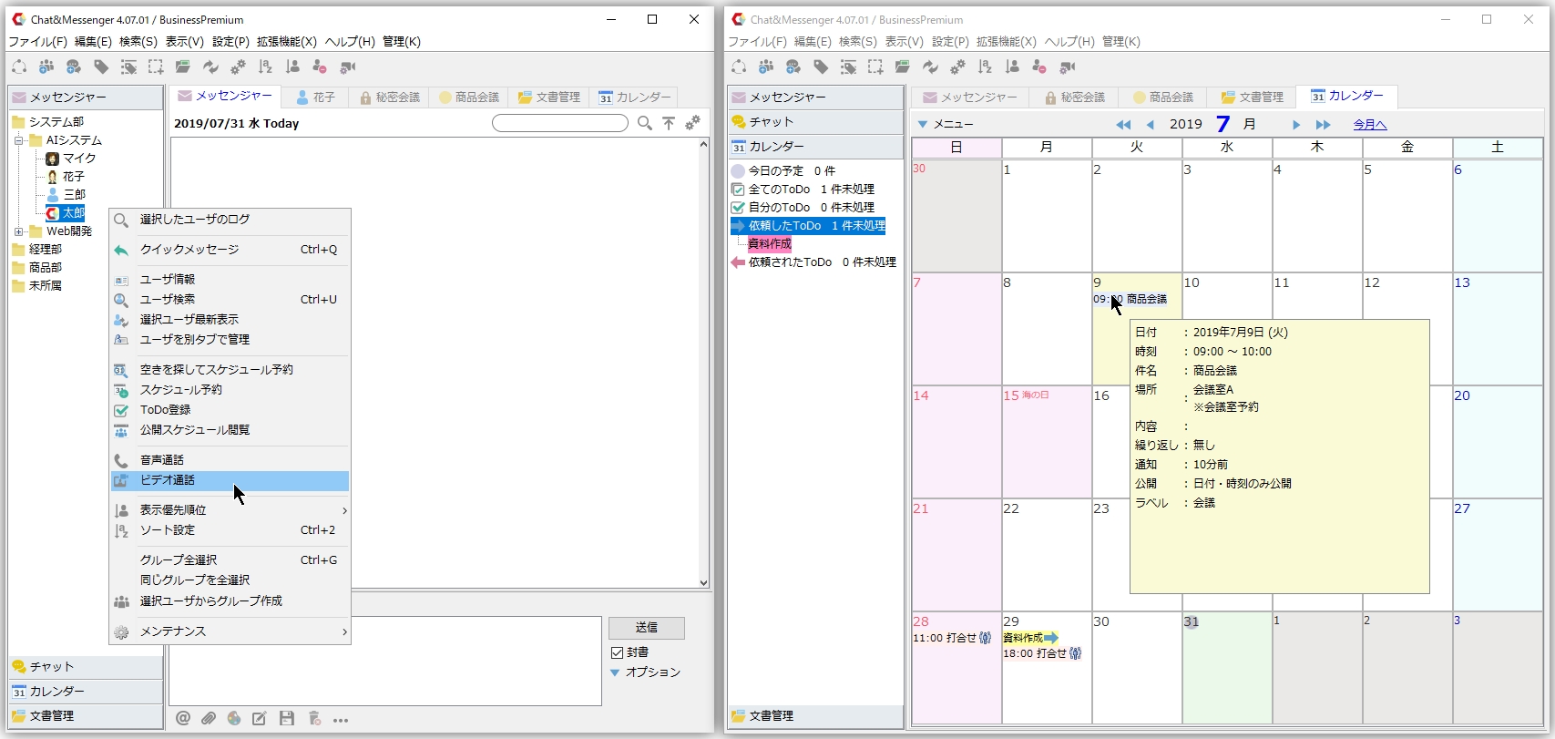The height and width of the screenshot is (739, 1555).
Task: Click the add chat room icon in messenger window toolbar
Action: (x=74, y=67)
